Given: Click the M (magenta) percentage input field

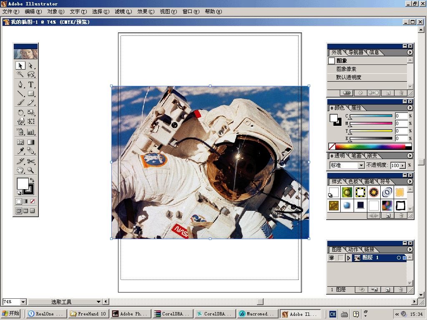Looking at the screenshot, I should pyautogui.click(x=402, y=123).
